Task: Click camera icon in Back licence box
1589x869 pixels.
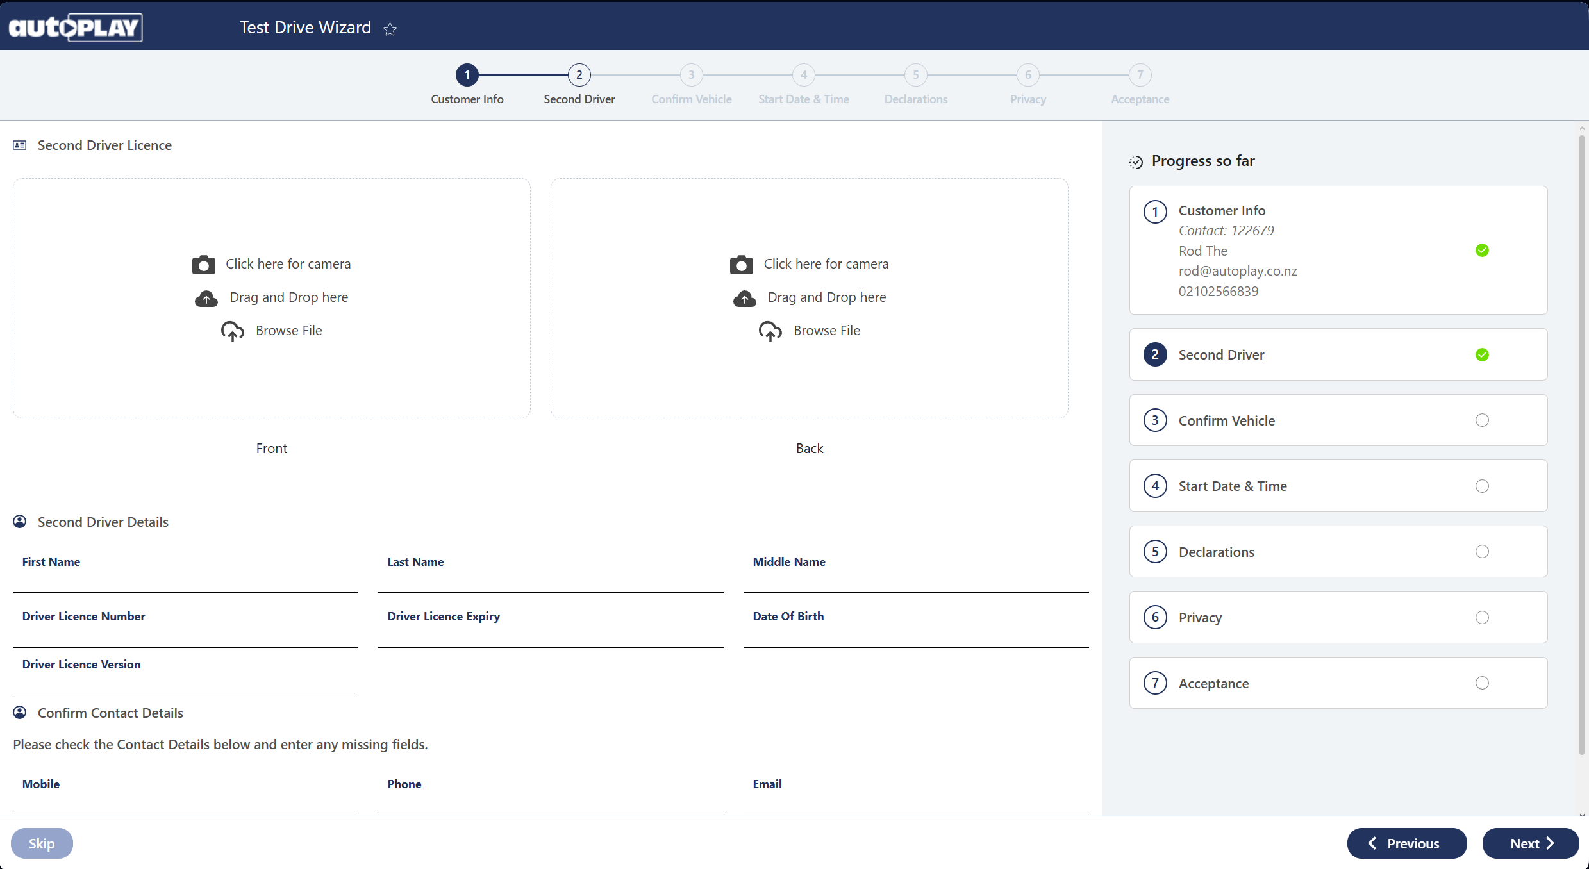Action: 742,264
